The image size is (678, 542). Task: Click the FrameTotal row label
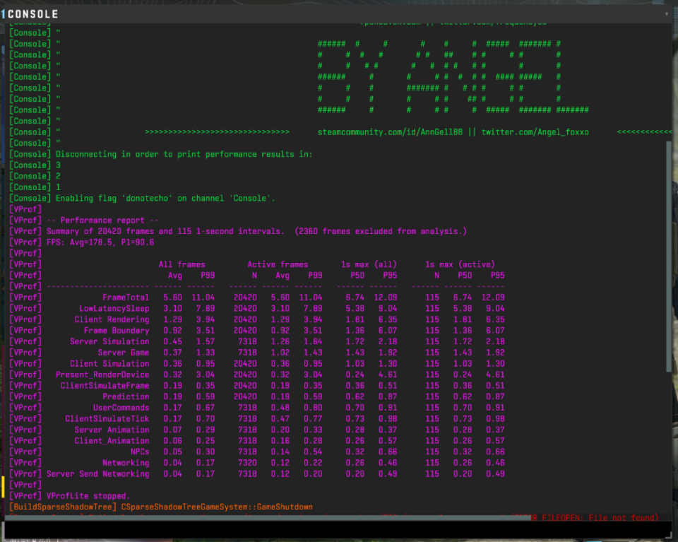(x=126, y=297)
